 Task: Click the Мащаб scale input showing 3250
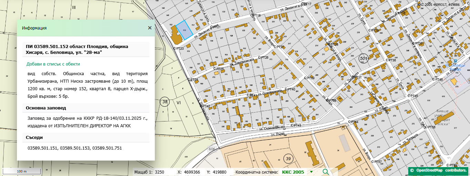click(164, 172)
